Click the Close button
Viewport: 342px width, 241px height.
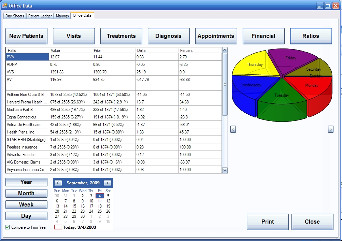[312, 222]
